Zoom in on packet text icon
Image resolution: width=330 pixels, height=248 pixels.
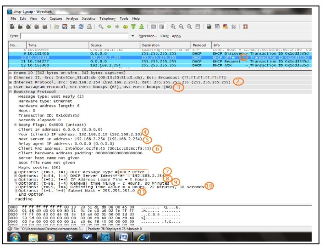coord(173,27)
